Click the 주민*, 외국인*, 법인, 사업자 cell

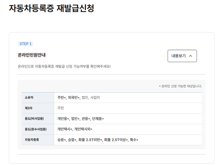(x=128, y=98)
